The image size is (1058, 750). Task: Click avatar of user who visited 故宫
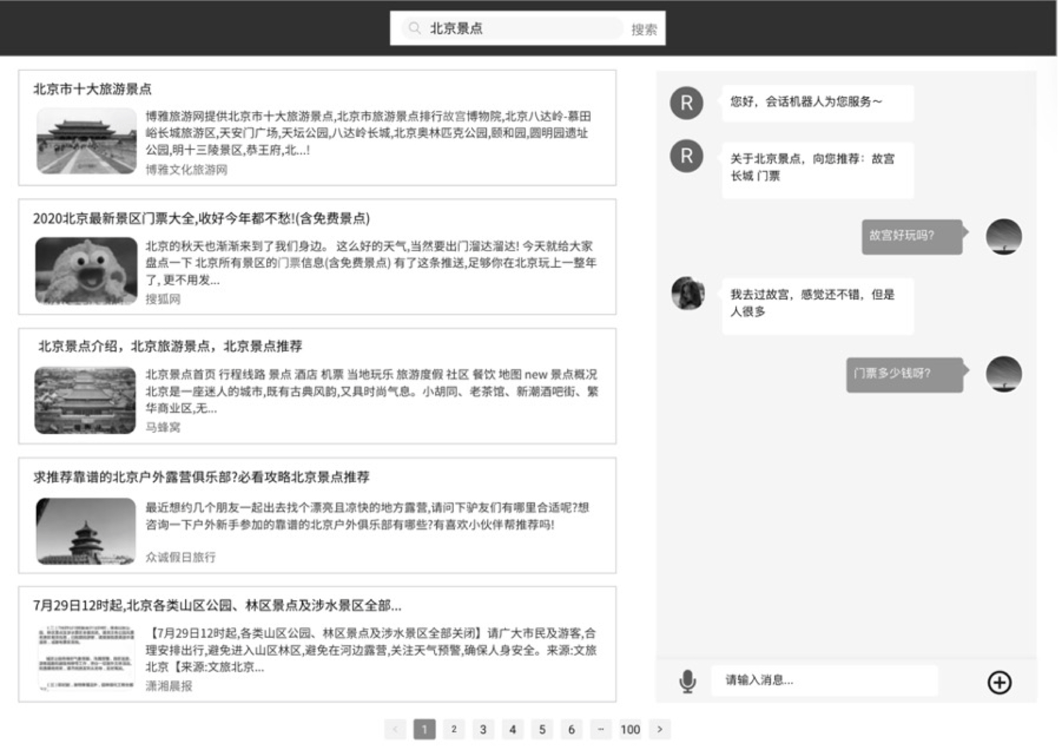pyautogui.click(x=687, y=293)
